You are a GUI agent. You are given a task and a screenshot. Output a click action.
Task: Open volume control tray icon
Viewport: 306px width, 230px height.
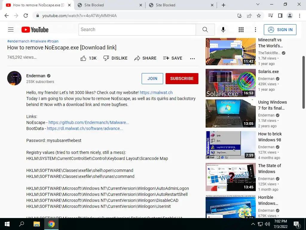(x=267, y=224)
